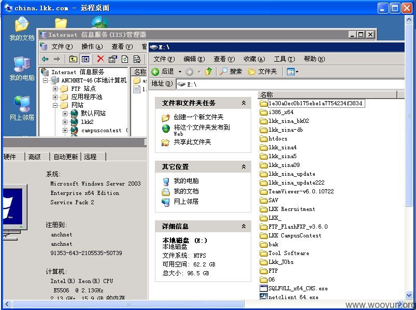Click the IIS refresh toolbar icon

pos(125,59)
